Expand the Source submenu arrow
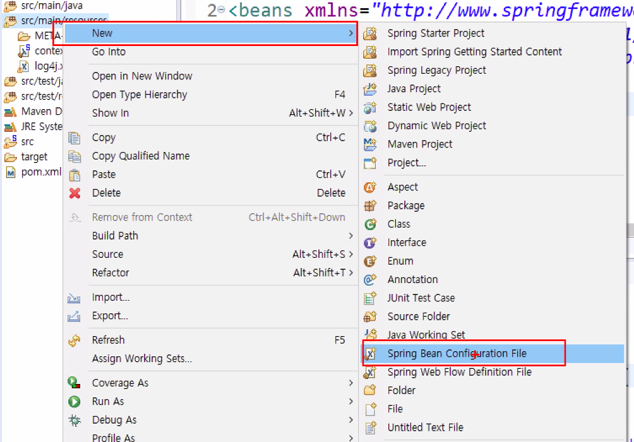The height and width of the screenshot is (442, 634). [x=350, y=254]
